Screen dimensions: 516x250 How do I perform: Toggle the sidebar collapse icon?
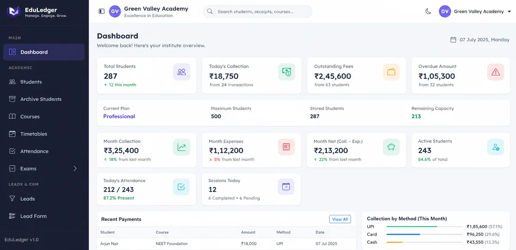point(101,11)
